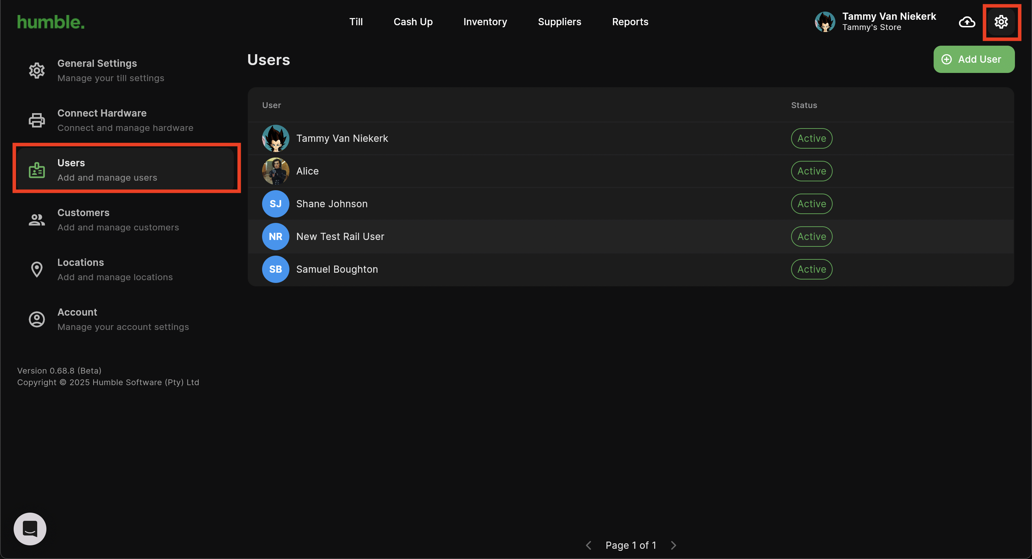Viewport: 1032px width, 559px height.
Task: Select Connect Hardware in the sidebar
Action: click(125, 120)
